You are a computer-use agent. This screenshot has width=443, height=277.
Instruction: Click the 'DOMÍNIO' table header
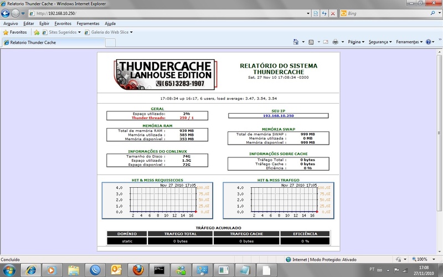[127, 234]
